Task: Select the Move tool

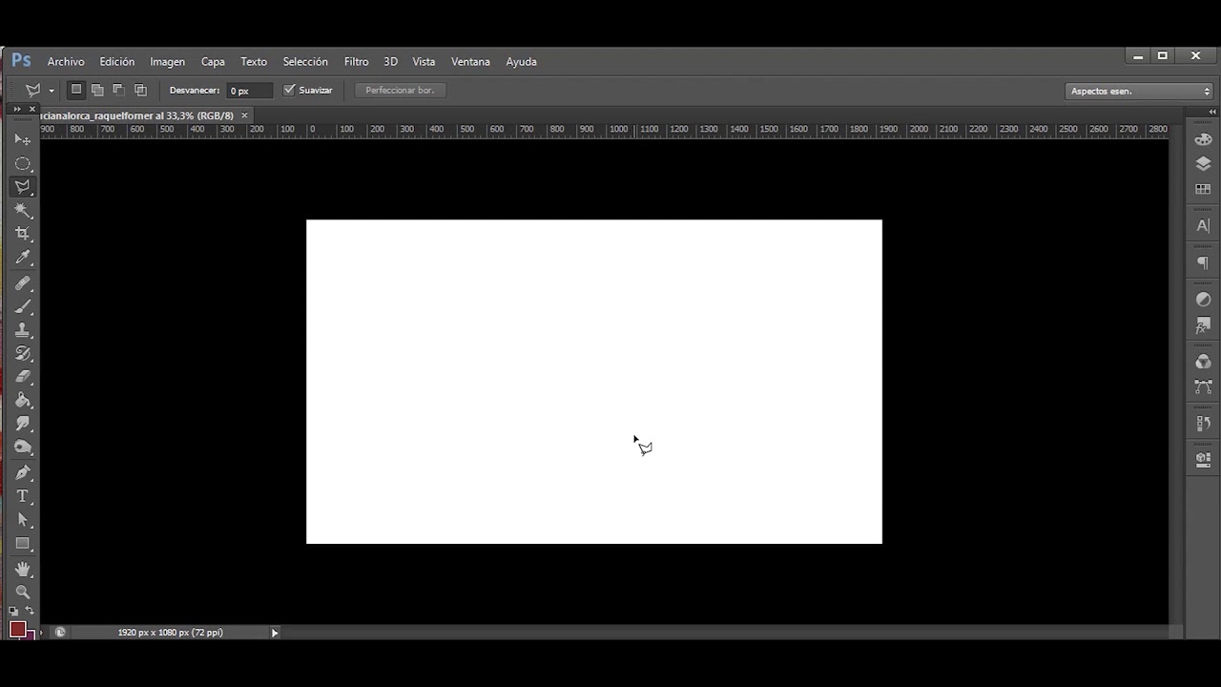Action: tap(23, 139)
